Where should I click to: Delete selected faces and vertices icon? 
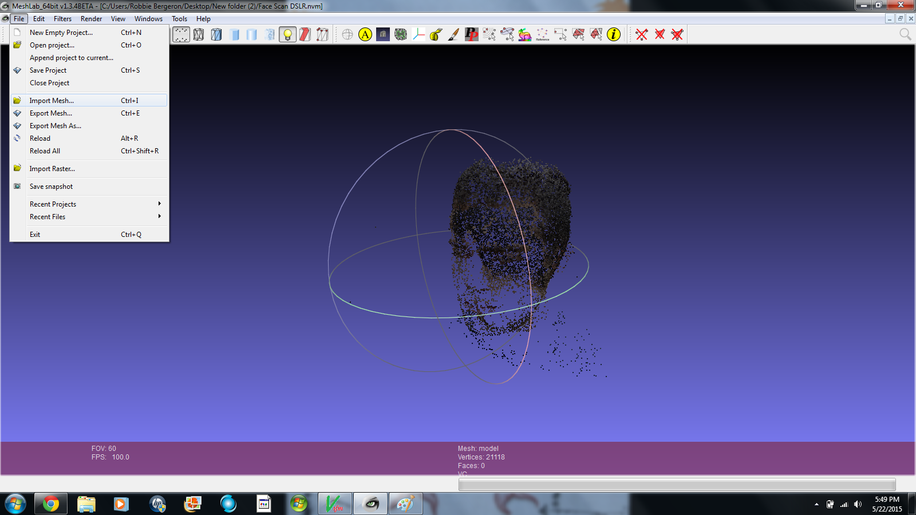(677, 34)
